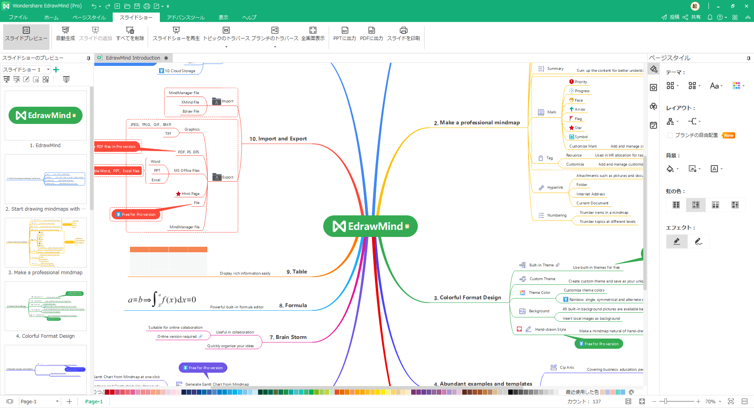Open the zoom level 70% dropdown
Image resolution: width=754 pixels, height=408 pixels.
[720, 401]
